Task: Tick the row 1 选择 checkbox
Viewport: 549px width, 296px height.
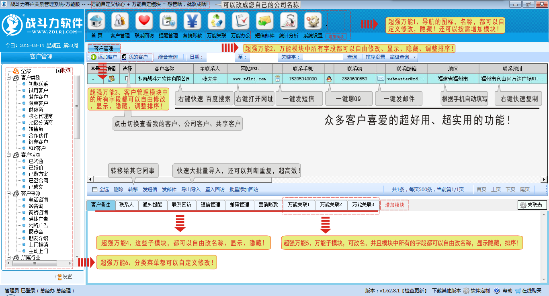Action: click(x=127, y=79)
